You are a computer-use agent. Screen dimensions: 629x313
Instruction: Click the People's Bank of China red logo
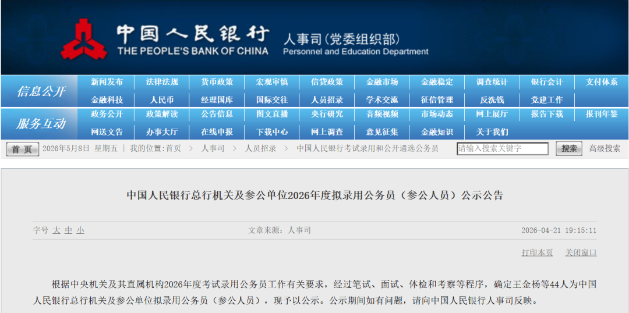84,39
